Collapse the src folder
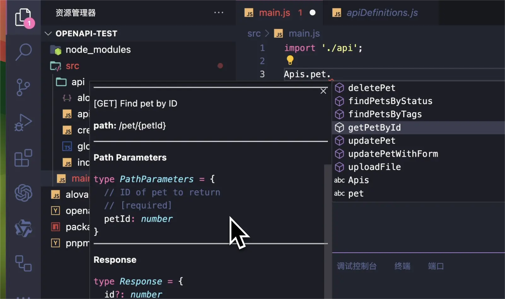This screenshot has width=505, height=299. pos(139,66)
